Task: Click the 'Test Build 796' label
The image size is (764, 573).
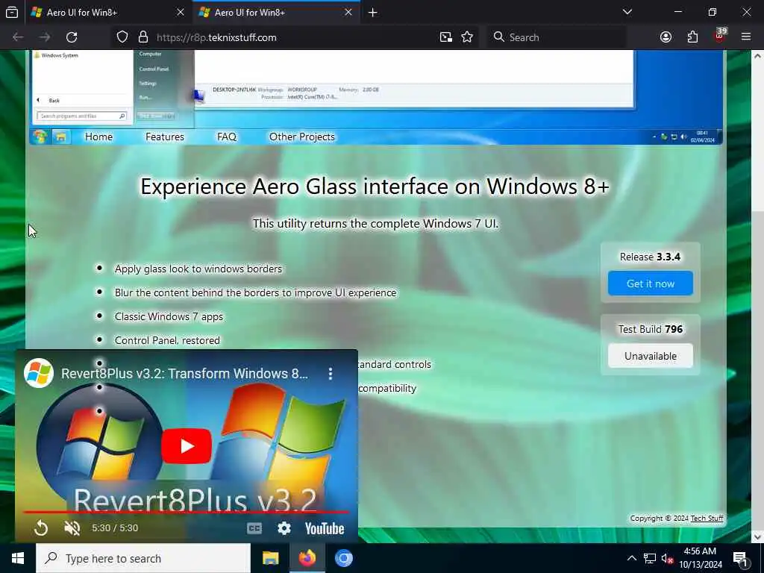Action: coord(651,329)
